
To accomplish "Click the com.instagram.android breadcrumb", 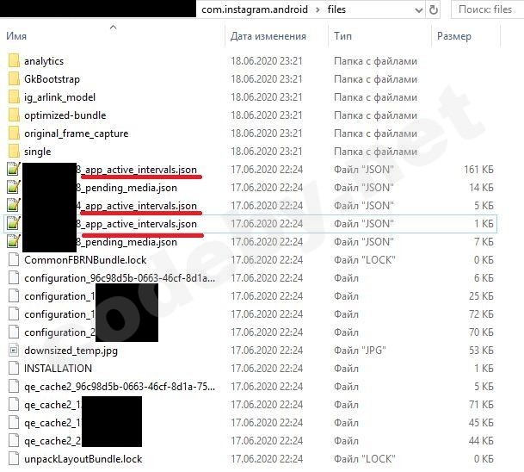I will coord(255,9).
